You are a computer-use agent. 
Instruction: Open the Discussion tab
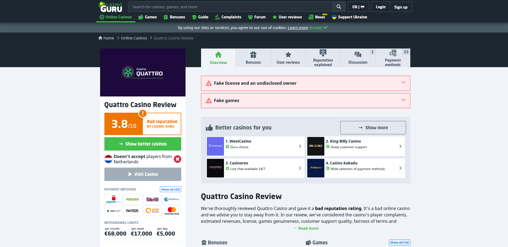pyautogui.click(x=358, y=58)
